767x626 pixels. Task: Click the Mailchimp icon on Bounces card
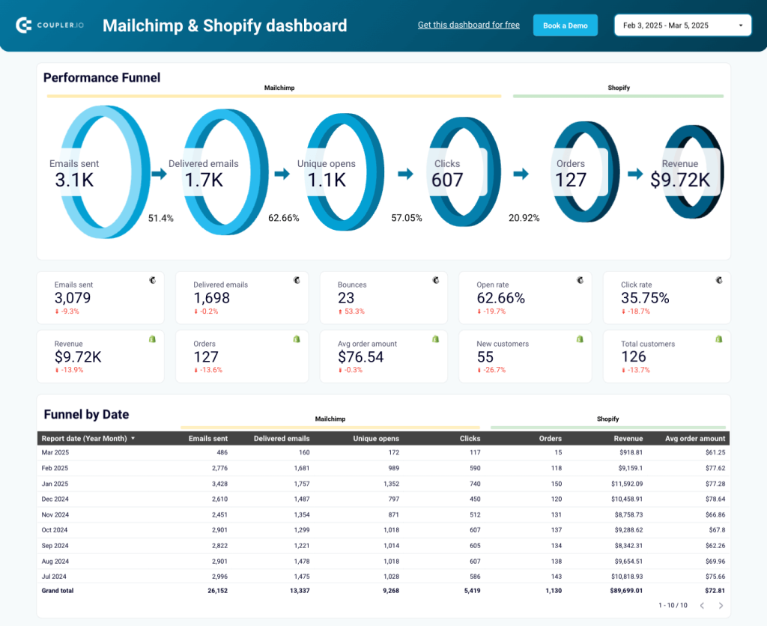point(436,280)
